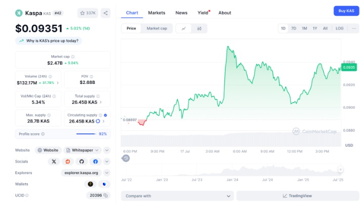Viewport: 361px width, 206px height.
Task: Switch to the candlestick chart icon
Action: 199,29
